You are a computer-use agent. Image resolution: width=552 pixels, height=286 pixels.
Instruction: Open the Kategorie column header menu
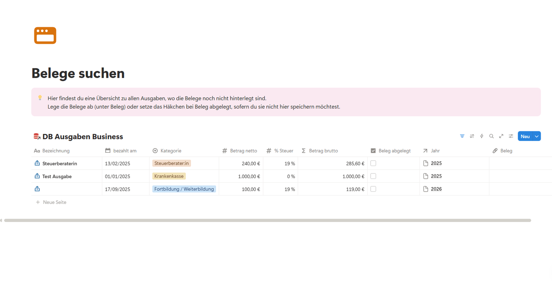[x=171, y=151]
